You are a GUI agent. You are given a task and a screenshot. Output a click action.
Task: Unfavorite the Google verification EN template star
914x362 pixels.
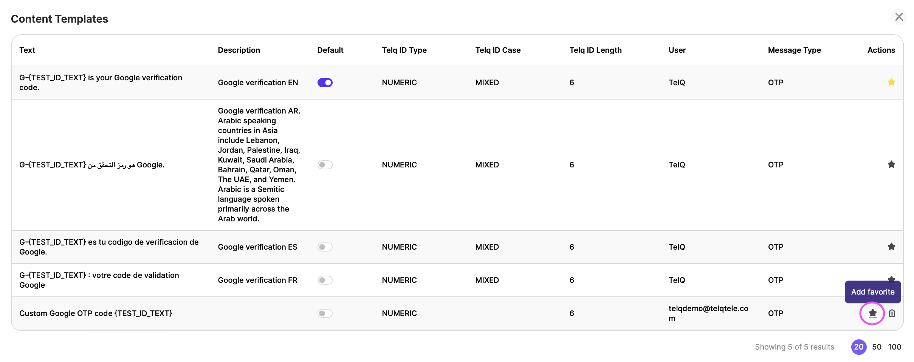click(891, 82)
